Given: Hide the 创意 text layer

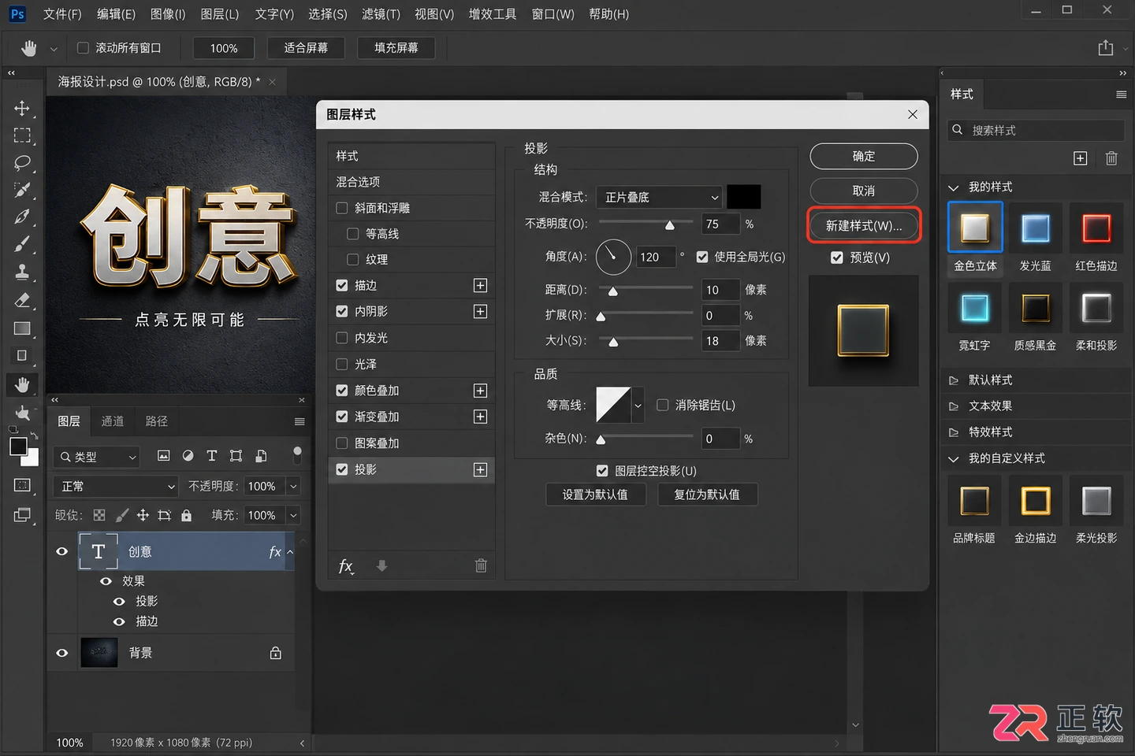Looking at the screenshot, I should point(62,551).
